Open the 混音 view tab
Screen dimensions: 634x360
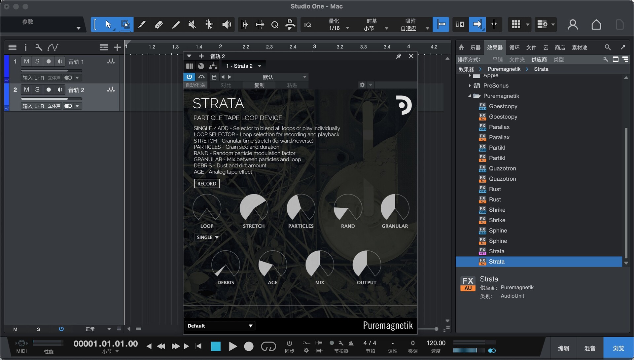(x=590, y=348)
